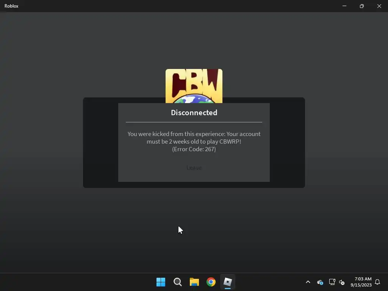Open the notifications bell icon
Image resolution: width=388 pixels, height=291 pixels.
377,282
